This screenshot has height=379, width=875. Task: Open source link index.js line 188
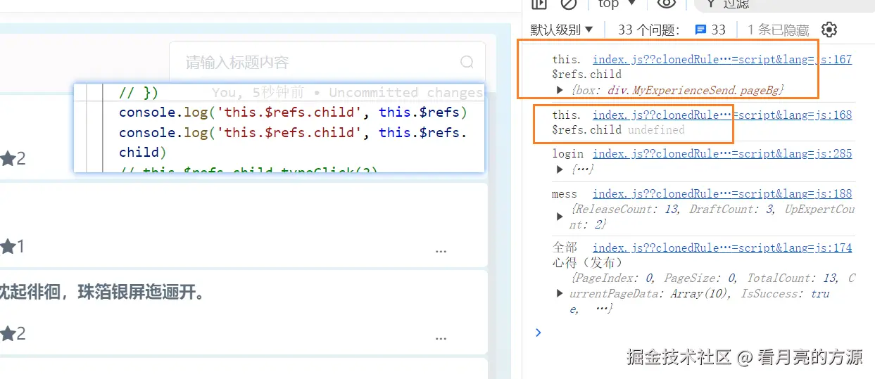[x=722, y=193]
